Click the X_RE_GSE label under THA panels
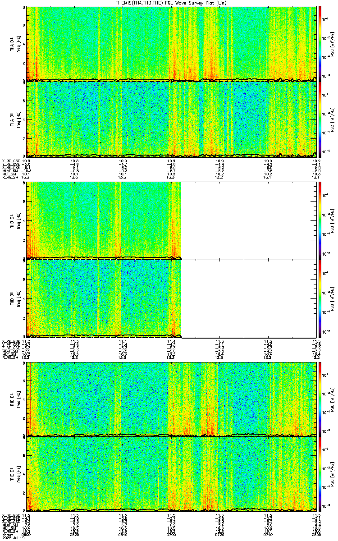 point(10,161)
